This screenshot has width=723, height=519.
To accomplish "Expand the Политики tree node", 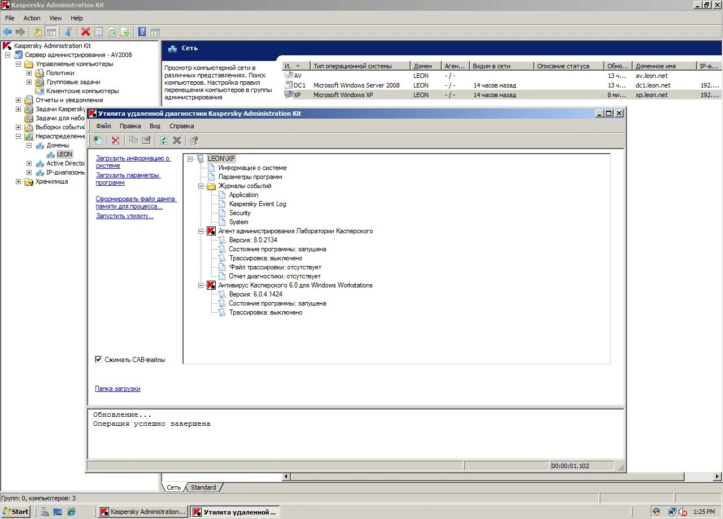I will tap(29, 73).
